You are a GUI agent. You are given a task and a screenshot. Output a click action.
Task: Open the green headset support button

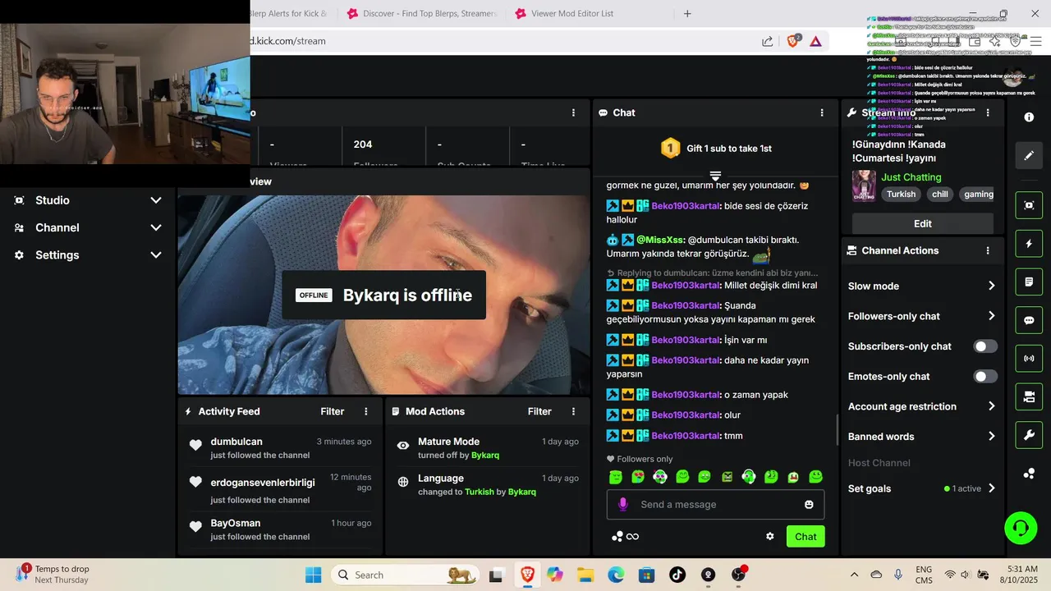click(x=1021, y=527)
